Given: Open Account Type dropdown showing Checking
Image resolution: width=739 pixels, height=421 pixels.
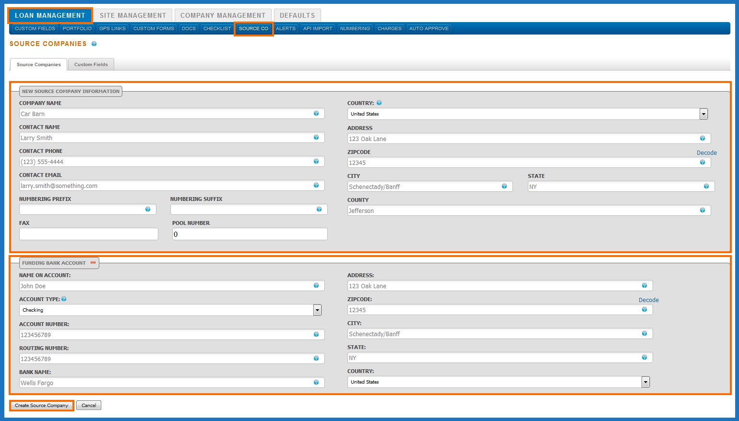Looking at the screenshot, I should point(170,310).
